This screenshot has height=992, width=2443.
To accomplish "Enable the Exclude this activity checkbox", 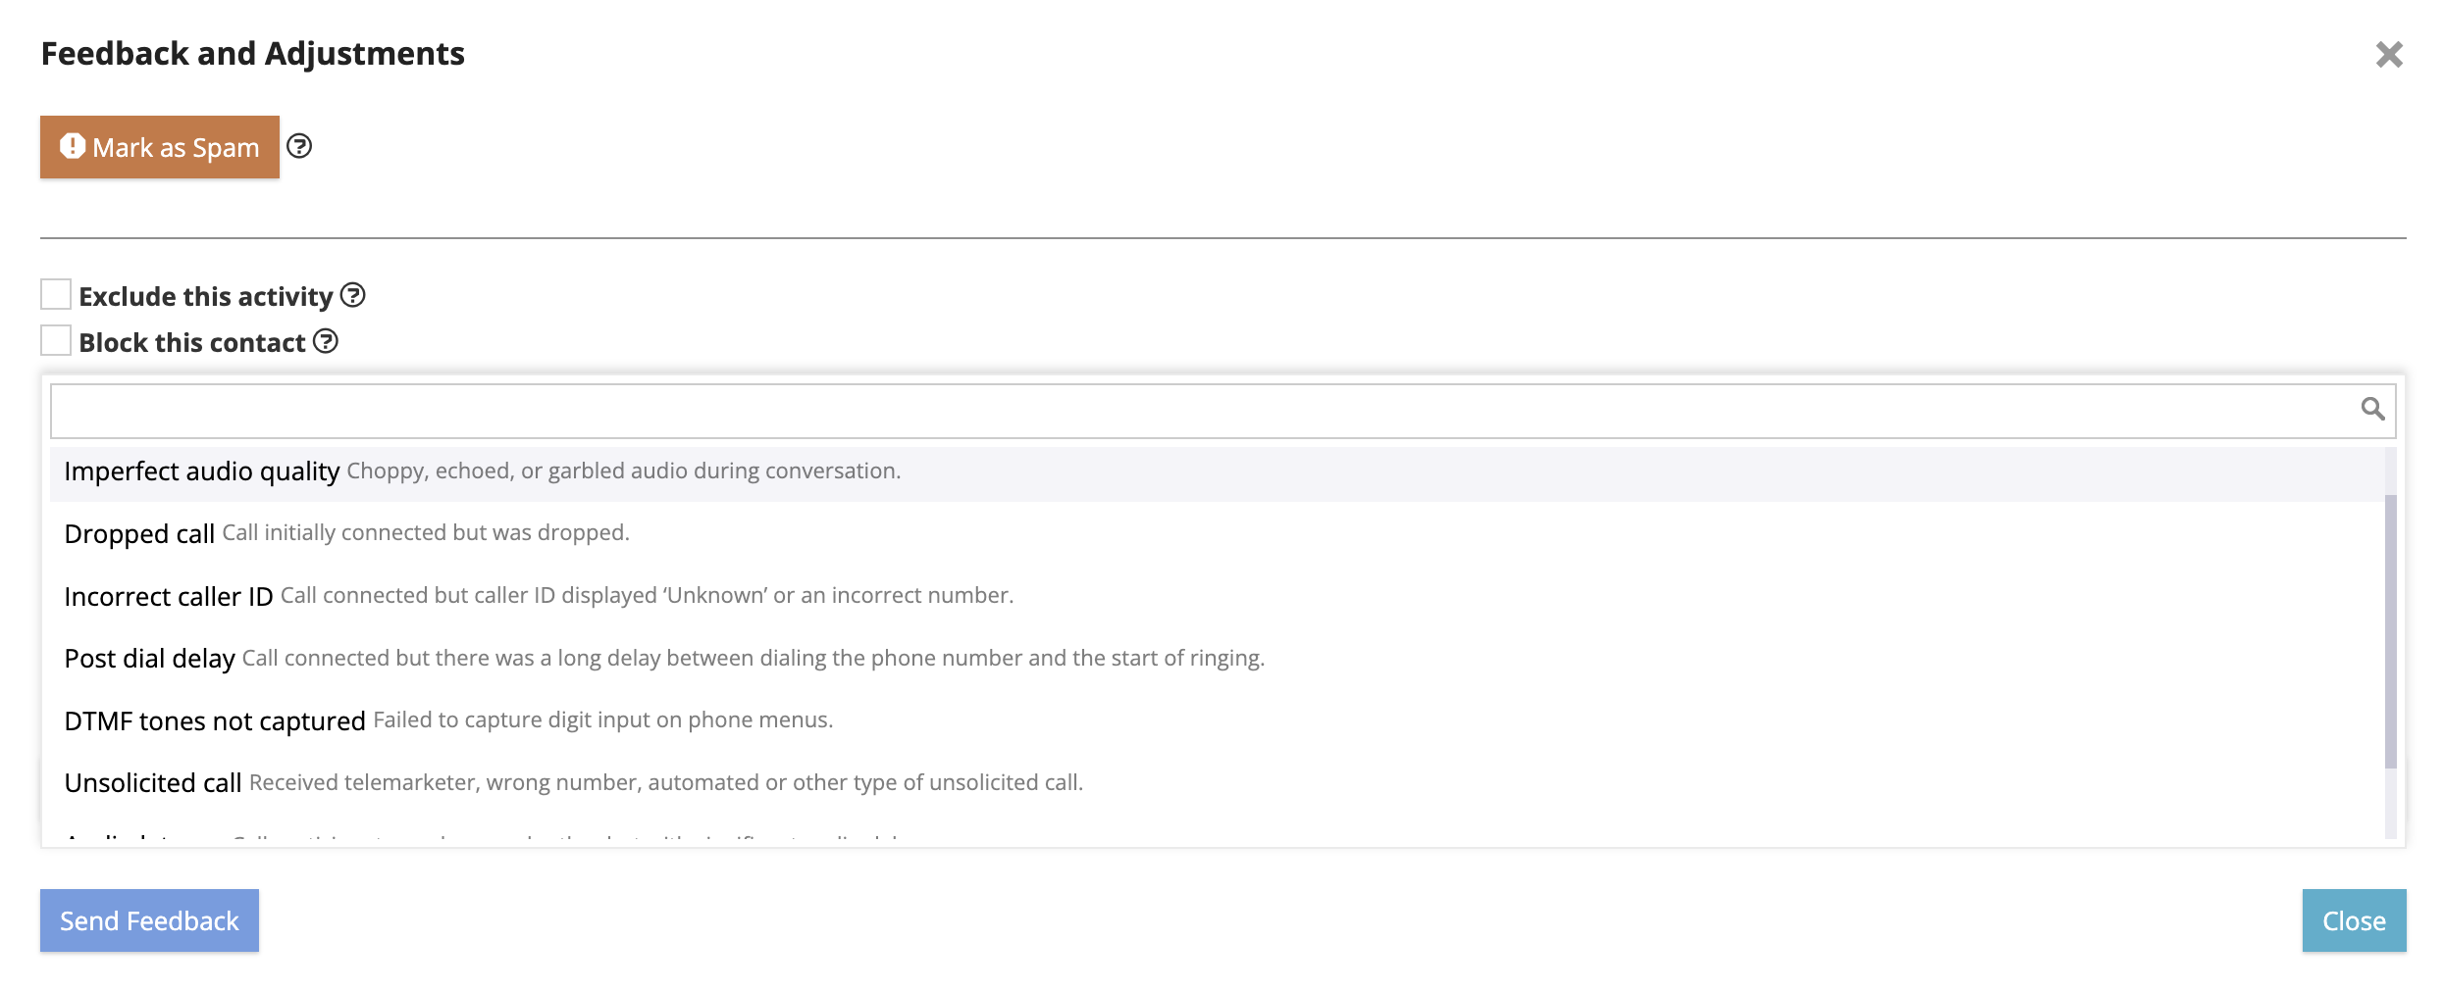I will coord(56,294).
